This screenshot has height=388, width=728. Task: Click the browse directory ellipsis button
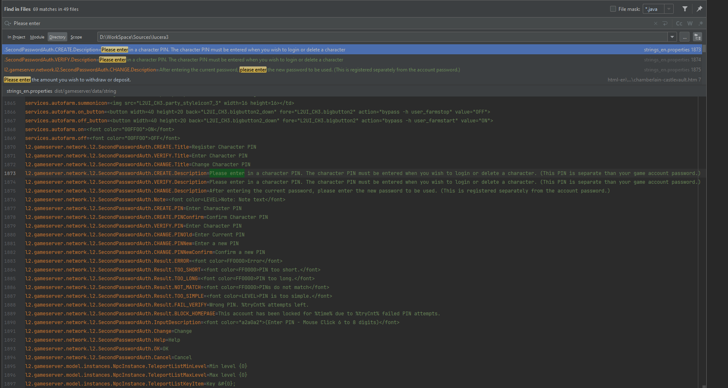(685, 37)
